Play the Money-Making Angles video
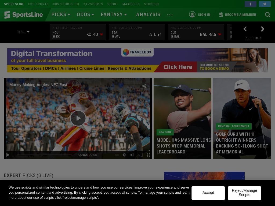 tap(78, 118)
